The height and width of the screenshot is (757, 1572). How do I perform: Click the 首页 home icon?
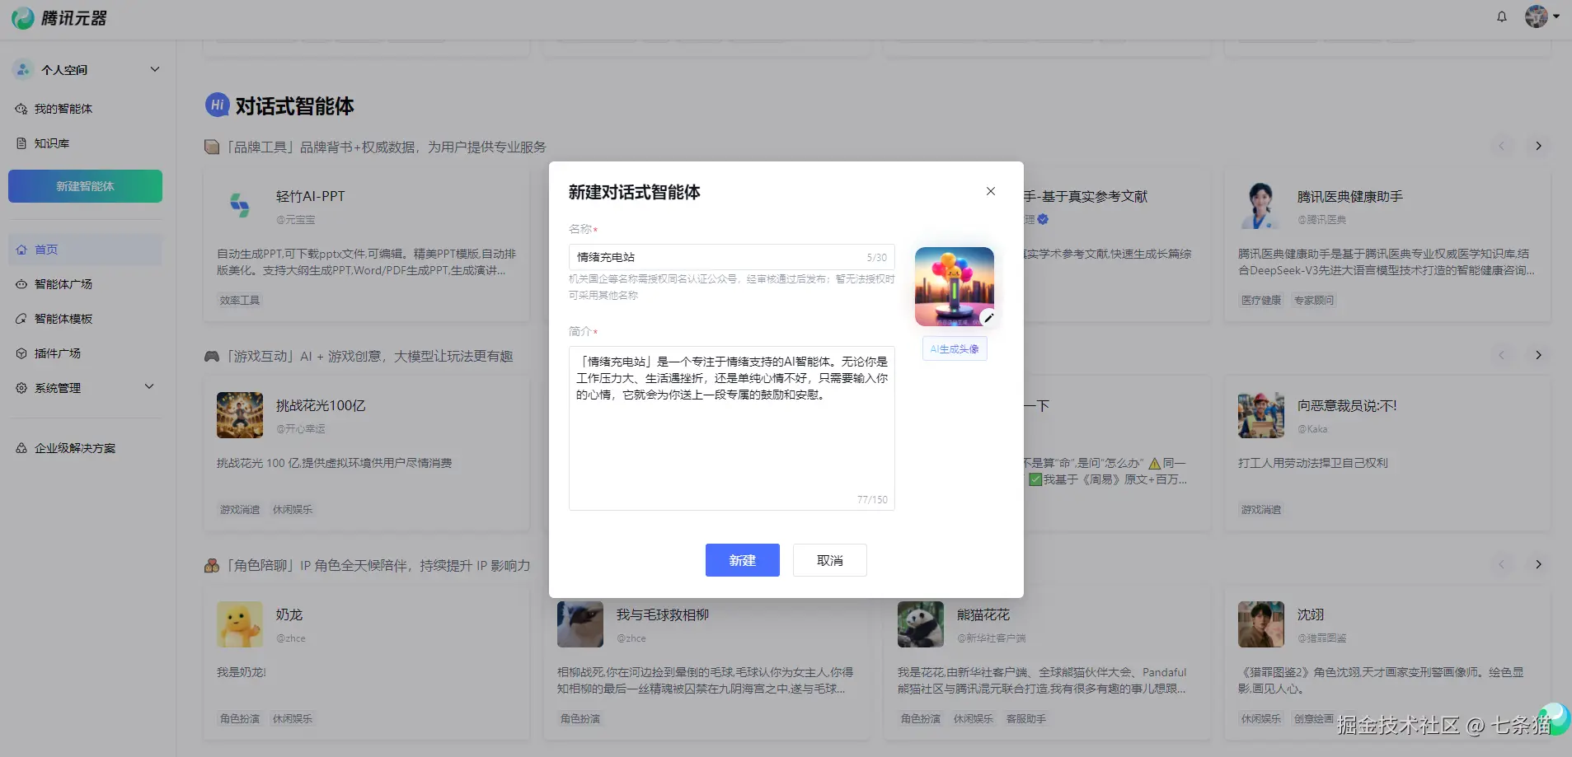tap(21, 249)
